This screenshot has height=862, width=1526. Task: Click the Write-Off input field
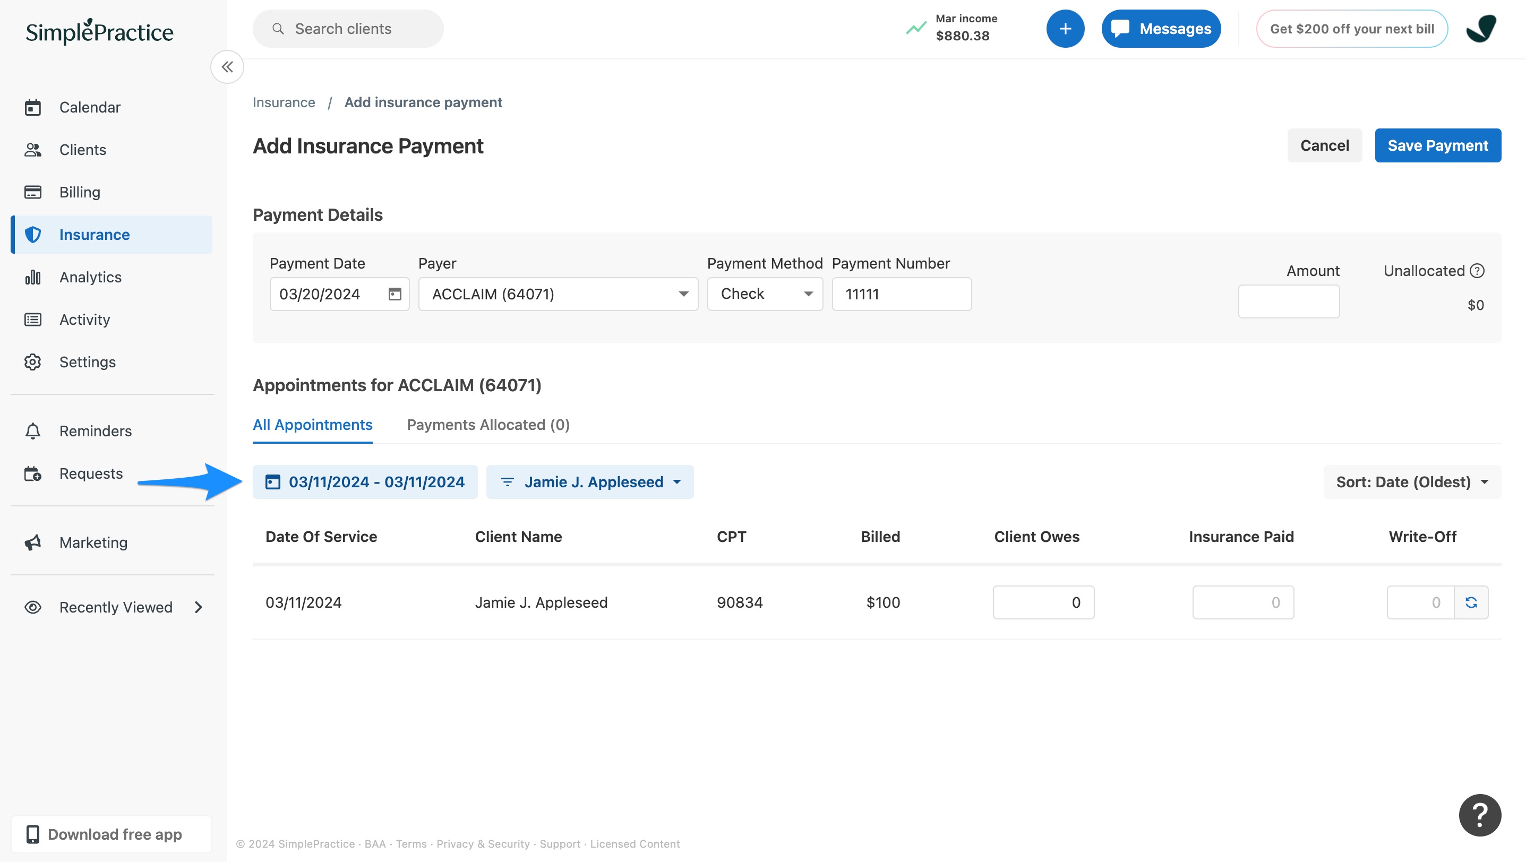pyautogui.click(x=1420, y=602)
